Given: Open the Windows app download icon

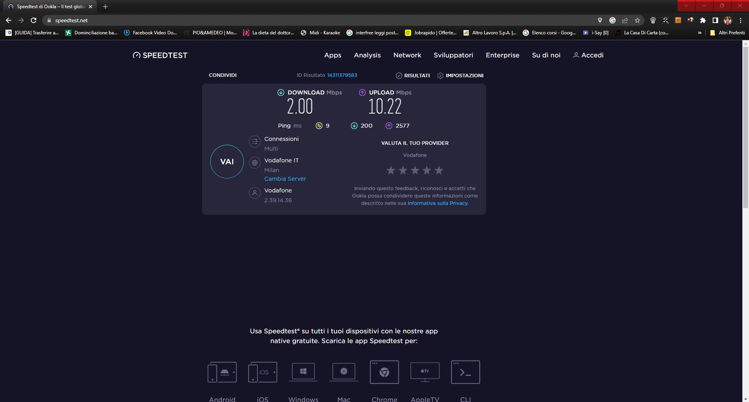Looking at the screenshot, I should pos(303,372).
